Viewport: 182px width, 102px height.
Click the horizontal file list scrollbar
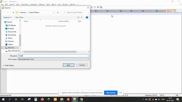[x=50, y=52]
